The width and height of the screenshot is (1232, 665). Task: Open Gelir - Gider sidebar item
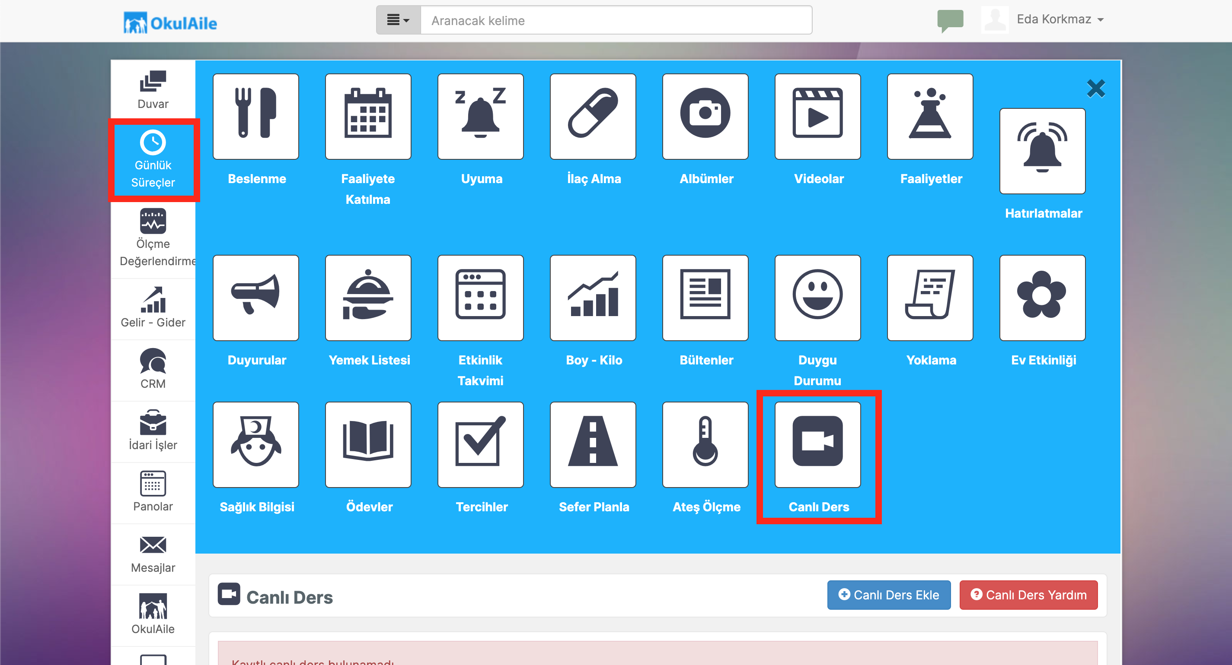tap(153, 308)
